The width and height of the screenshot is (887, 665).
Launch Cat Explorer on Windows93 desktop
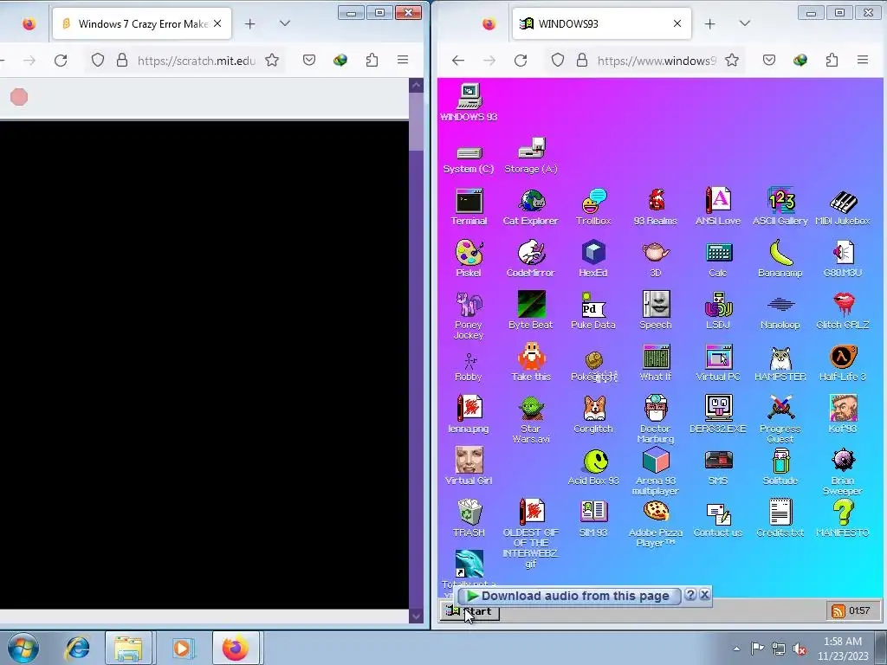click(531, 207)
